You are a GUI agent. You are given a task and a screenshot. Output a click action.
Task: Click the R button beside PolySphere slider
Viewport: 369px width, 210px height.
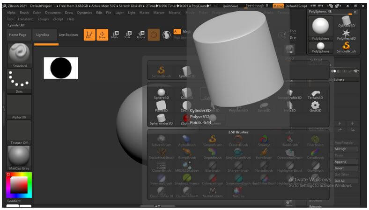click(355, 12)
